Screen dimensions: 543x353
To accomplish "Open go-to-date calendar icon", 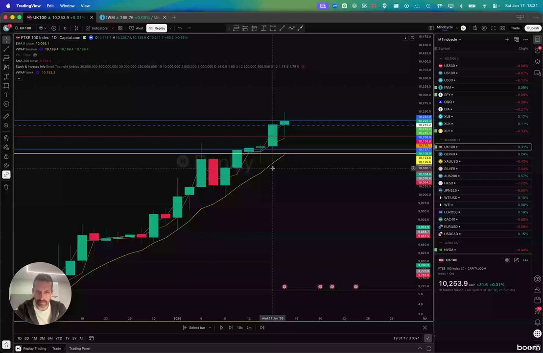I will (x=92, y=338).
